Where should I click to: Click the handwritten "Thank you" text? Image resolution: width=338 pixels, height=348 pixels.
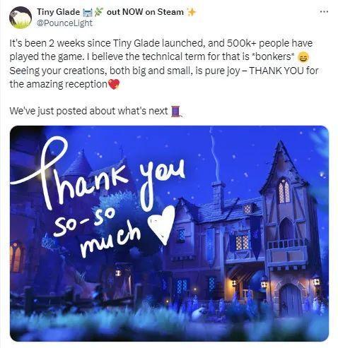98,174
